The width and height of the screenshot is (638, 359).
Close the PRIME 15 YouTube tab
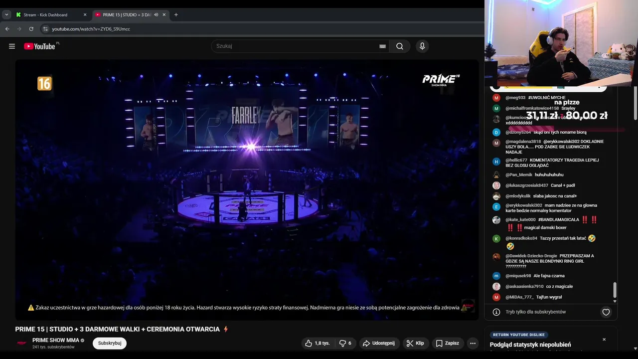coord(164,15)
